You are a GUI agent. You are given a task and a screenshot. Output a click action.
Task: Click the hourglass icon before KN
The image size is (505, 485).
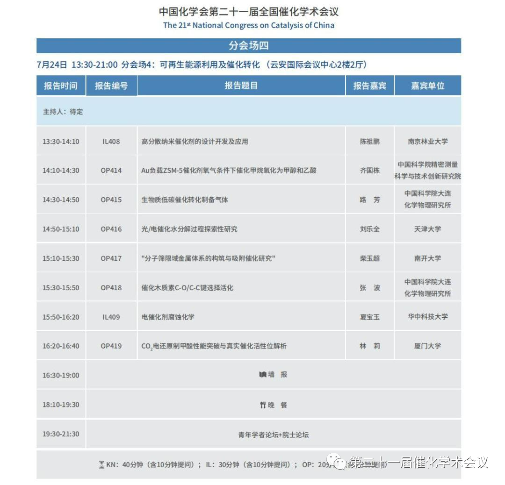(101, 464)
